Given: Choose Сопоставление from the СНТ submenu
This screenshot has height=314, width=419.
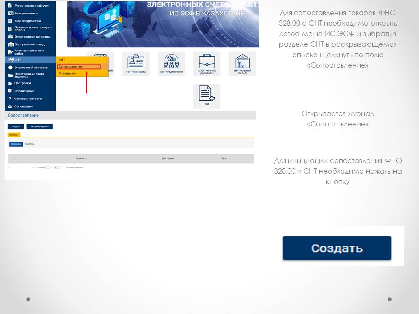Looking at the screenshot, I should click(x=79, y=67).
